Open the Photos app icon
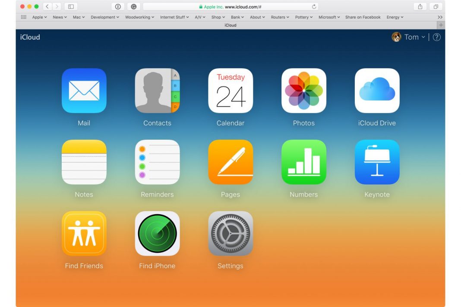This screenshot has width=461, height=307. (x=304, y=91)
